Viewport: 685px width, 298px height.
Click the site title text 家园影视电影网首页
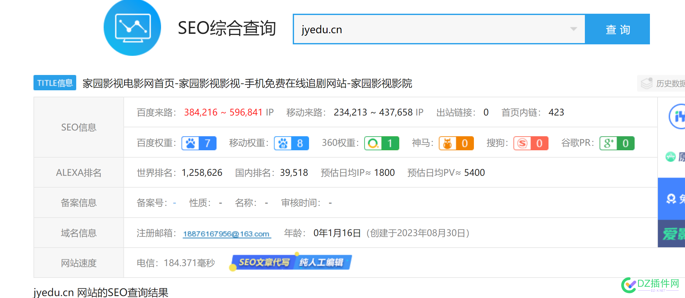[129, 83]
